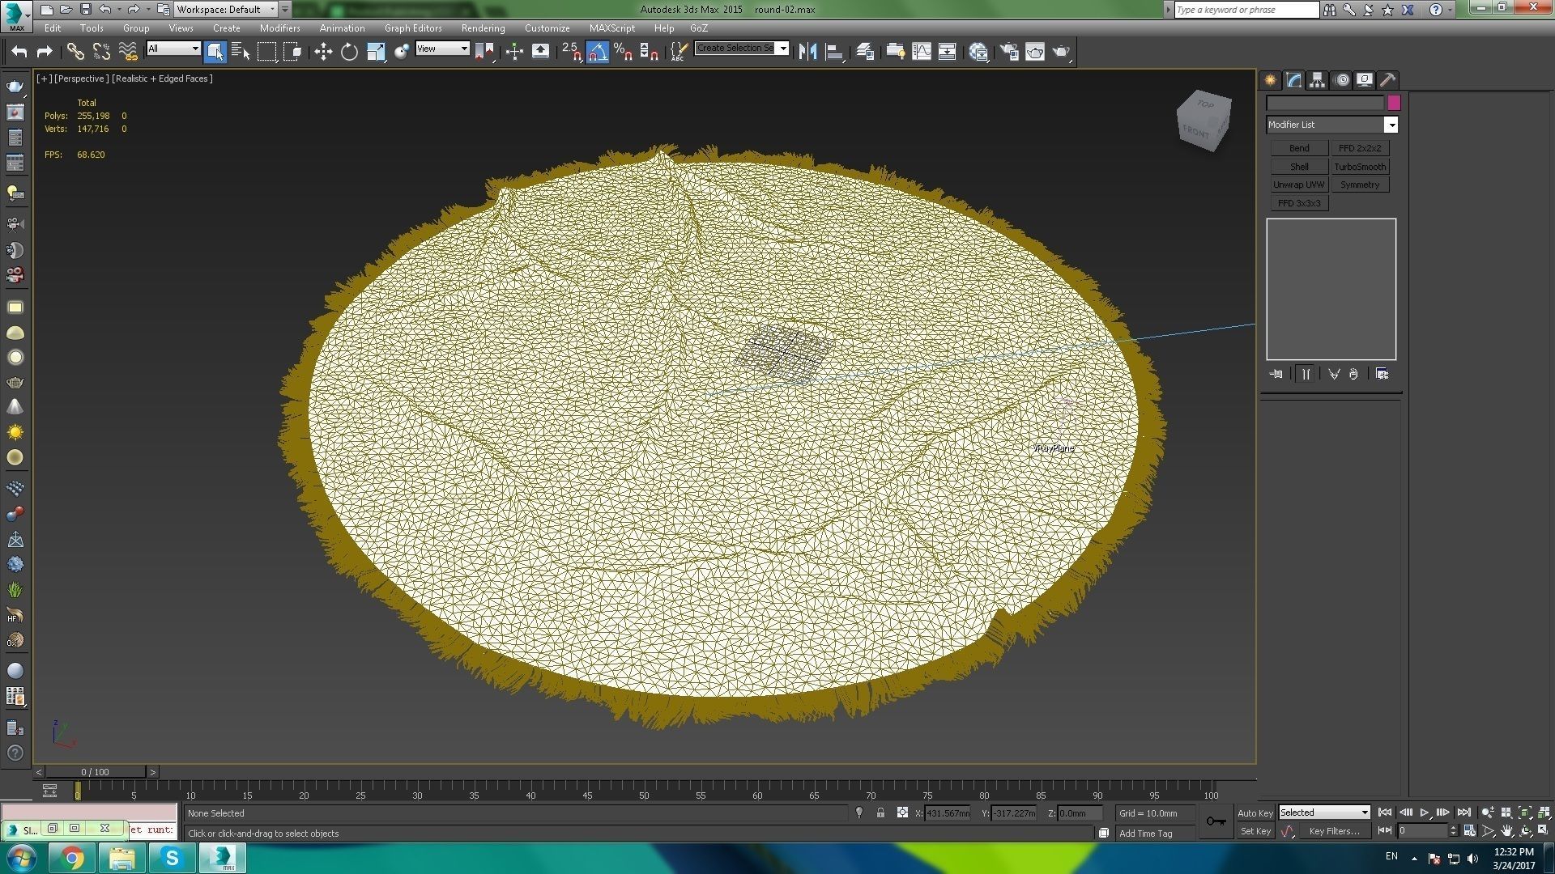The image size is (1555, 874).
Task: Click the pink object color swatch
Action: pyautogui.click(x=1394, y=103)
